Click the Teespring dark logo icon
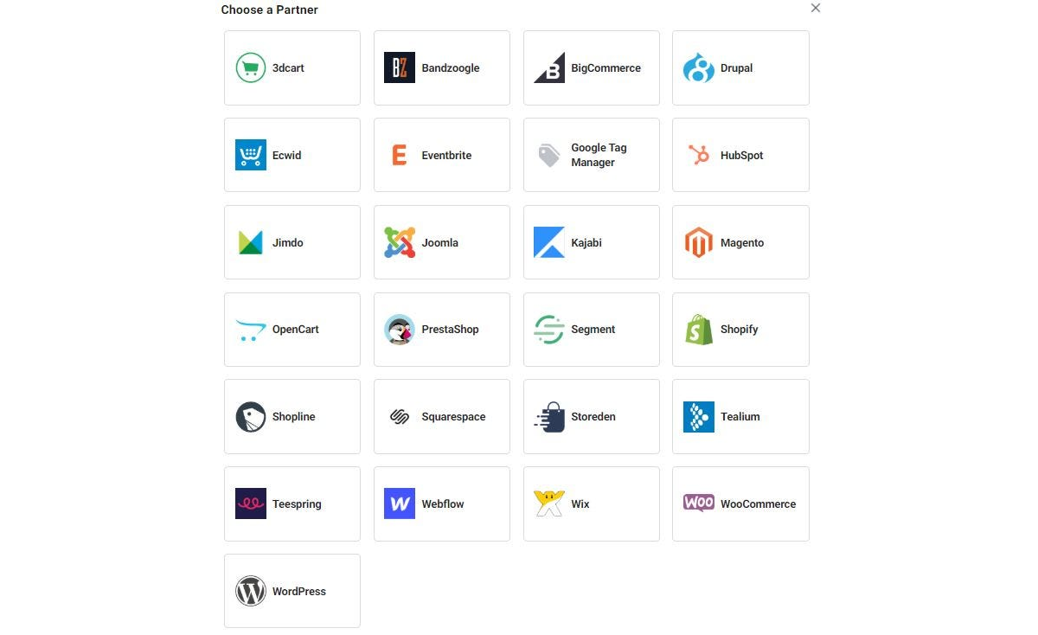 tap(251, 504)
